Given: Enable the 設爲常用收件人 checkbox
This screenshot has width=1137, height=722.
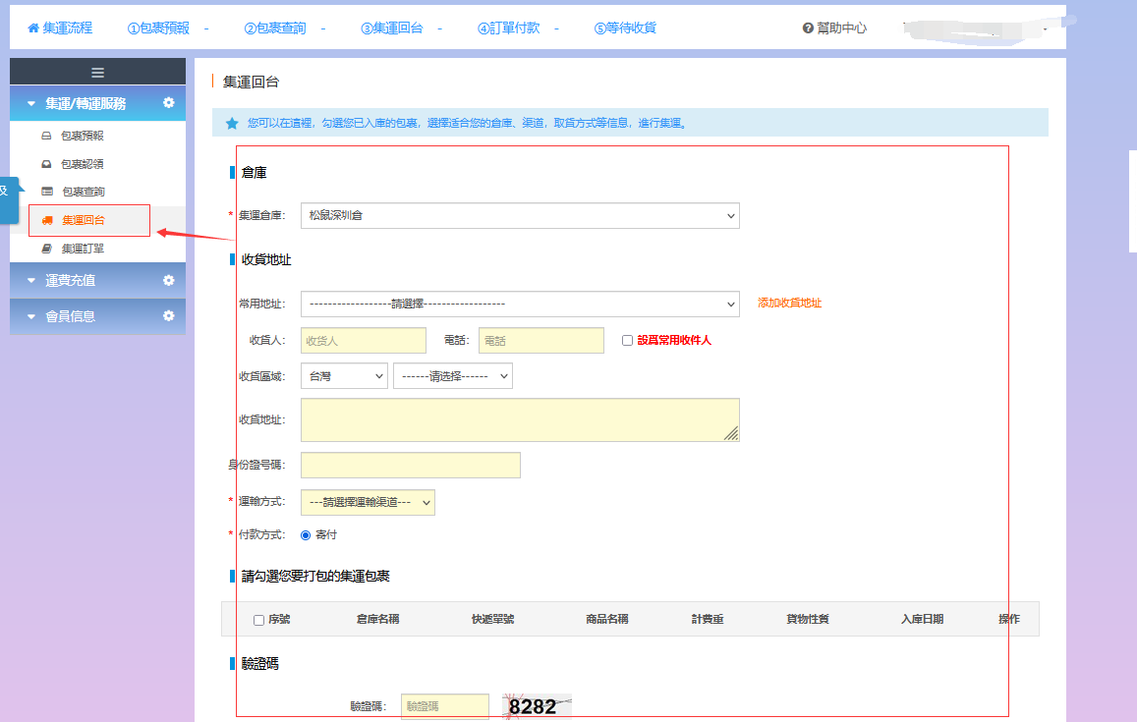Looking at the screenshot, I should [628, 341].
